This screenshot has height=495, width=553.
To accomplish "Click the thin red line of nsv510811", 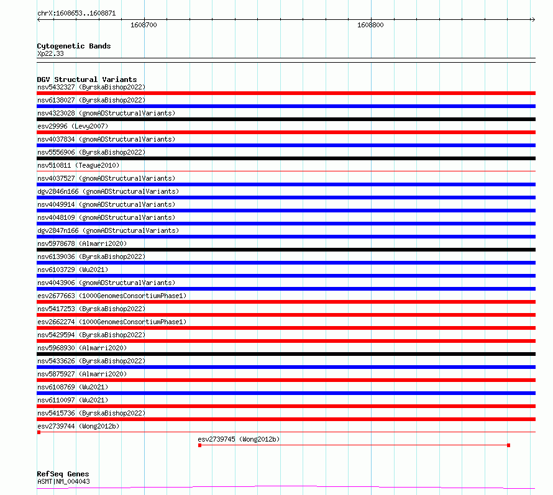I will (x=286, y=171).
